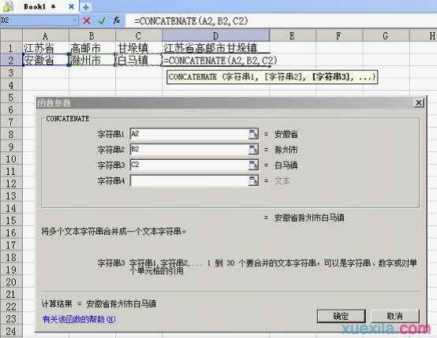Viewport: 437px width, 338px height.
Task: Click range selector icon for 字符串3
Action: 253,165
